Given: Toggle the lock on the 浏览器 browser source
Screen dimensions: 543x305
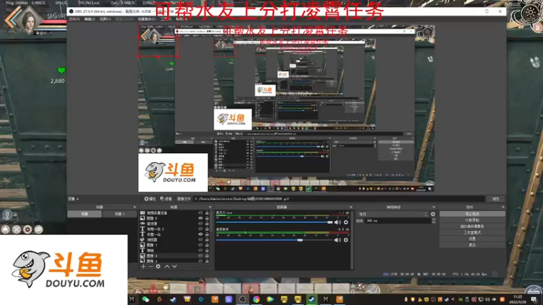Looking at the screenshot, I should click(207, 239).
